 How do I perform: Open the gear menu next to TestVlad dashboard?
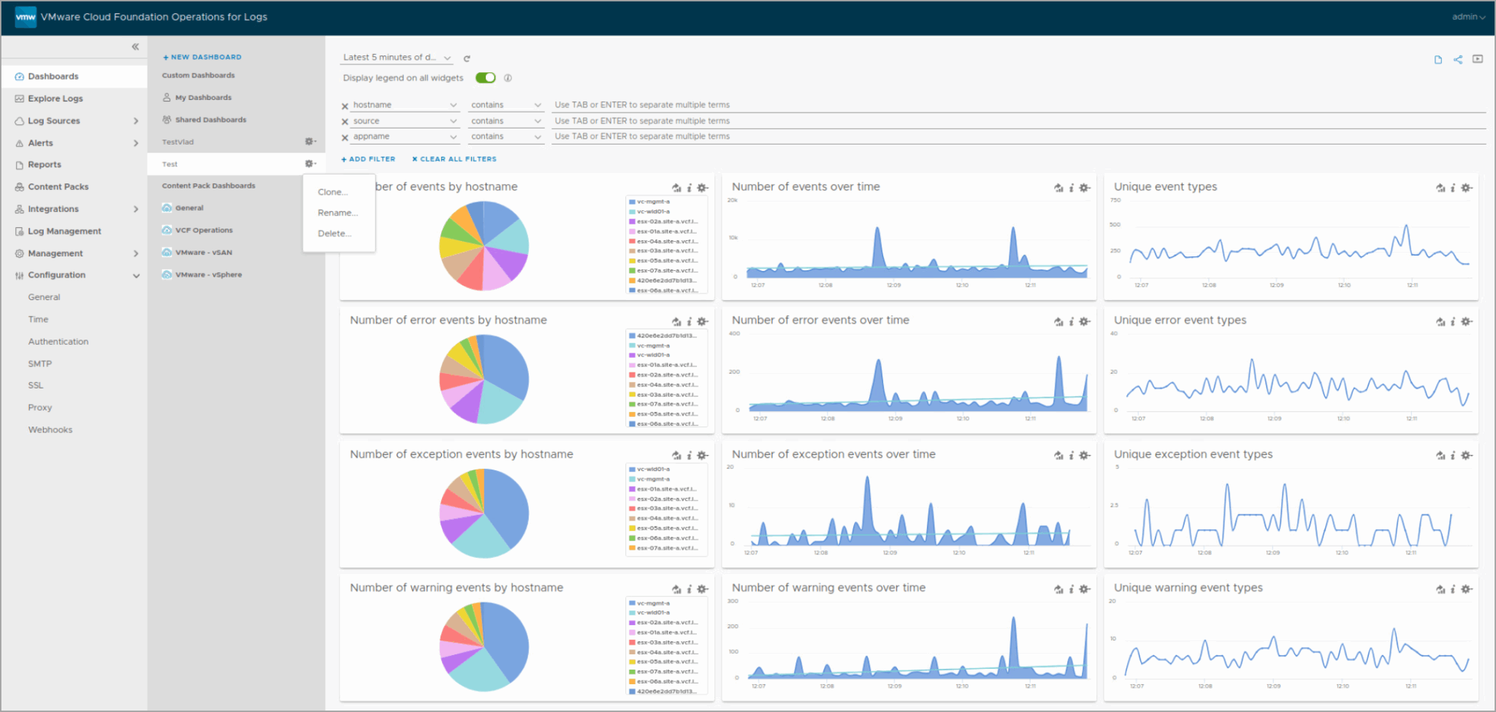click(310, 142)
